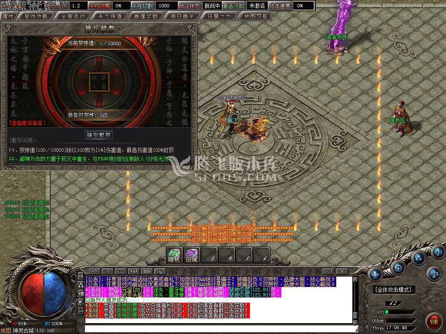446x334 pixels.
Task: Click the 战斗状态 value 脱战中
Action: [x=212, y=6]
